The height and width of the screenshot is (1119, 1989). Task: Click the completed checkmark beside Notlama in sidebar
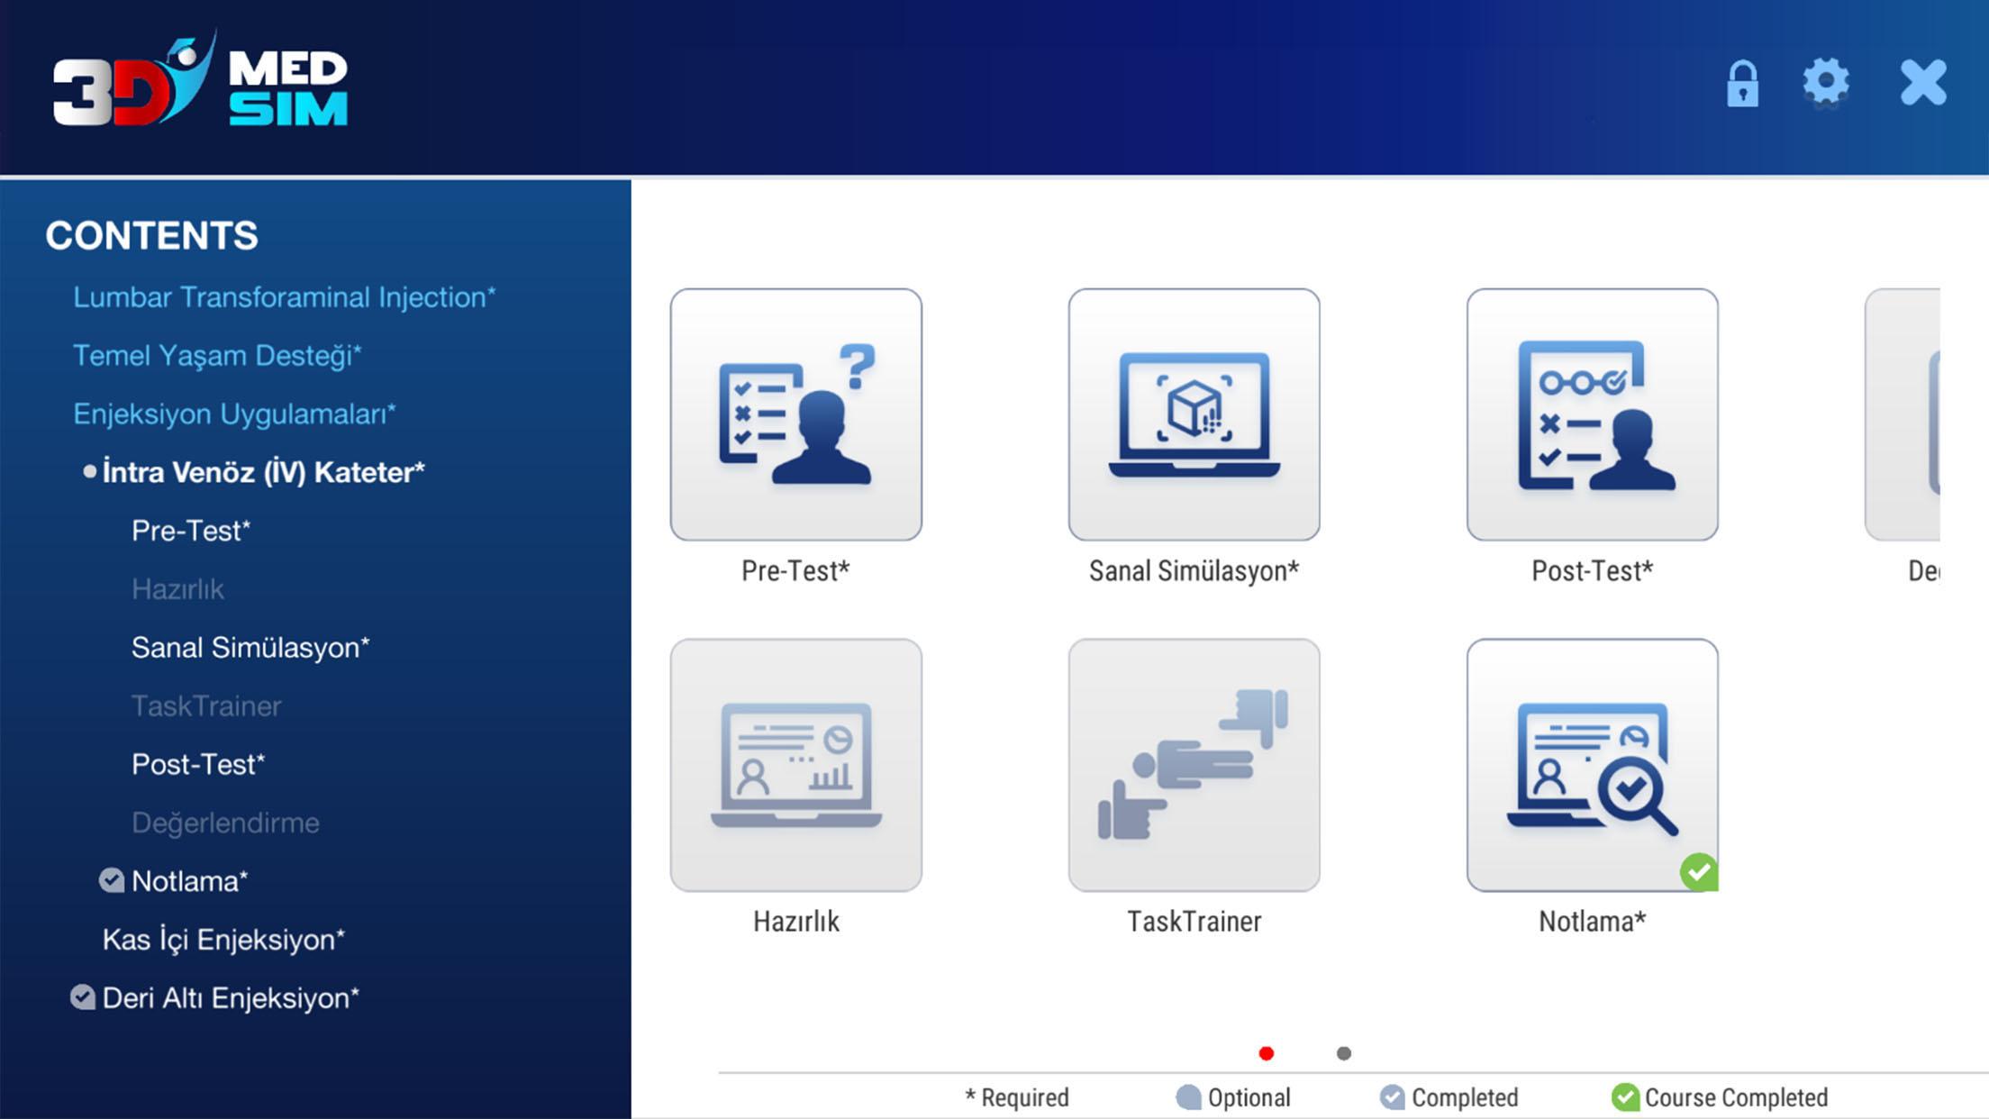(x=112, y=880)
